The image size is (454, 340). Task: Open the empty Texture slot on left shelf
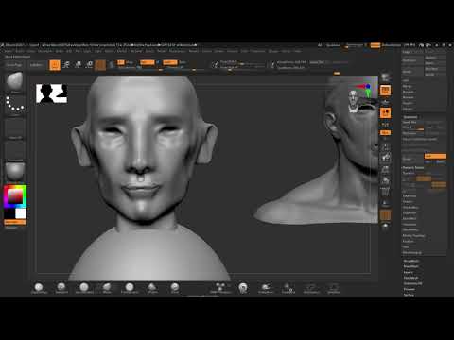tap(15, 150)
